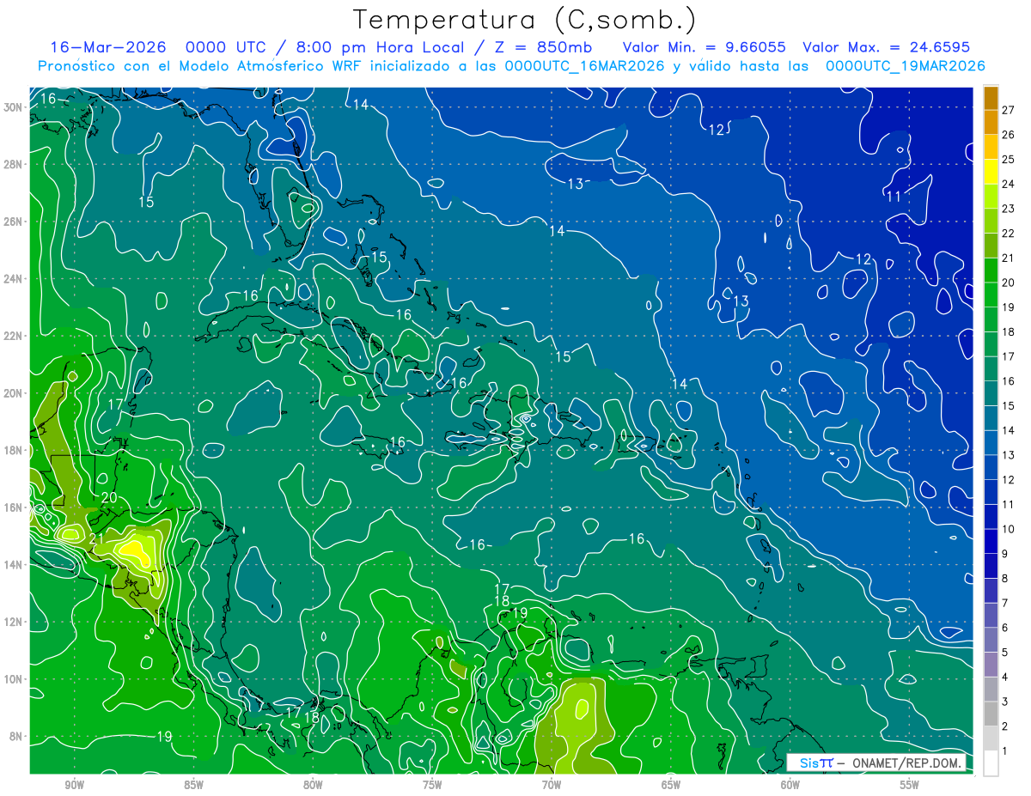1031x796 pixels.
Task: Click the 60W longitude axis label
Action: point(790,785)
